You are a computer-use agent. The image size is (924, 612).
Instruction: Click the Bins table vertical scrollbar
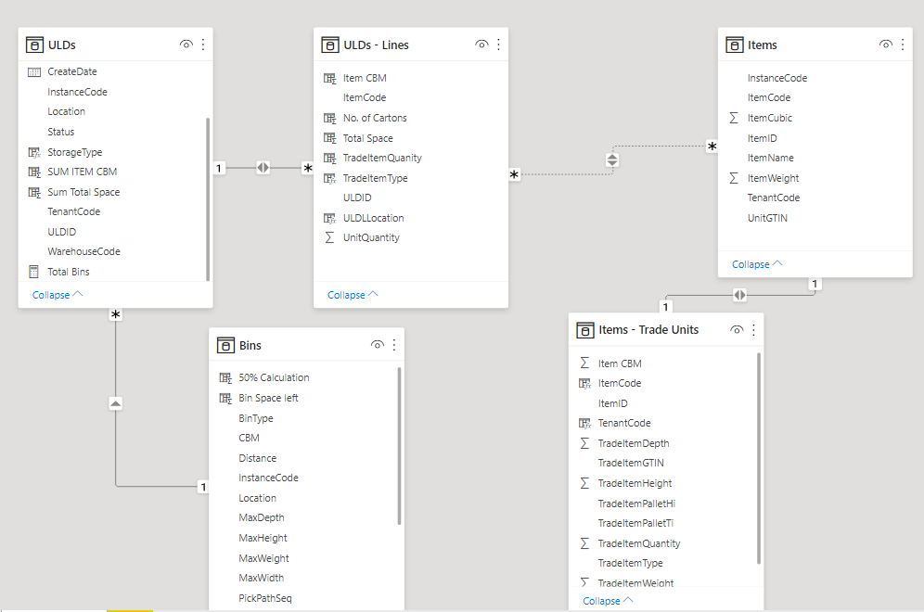coord(399,446)
